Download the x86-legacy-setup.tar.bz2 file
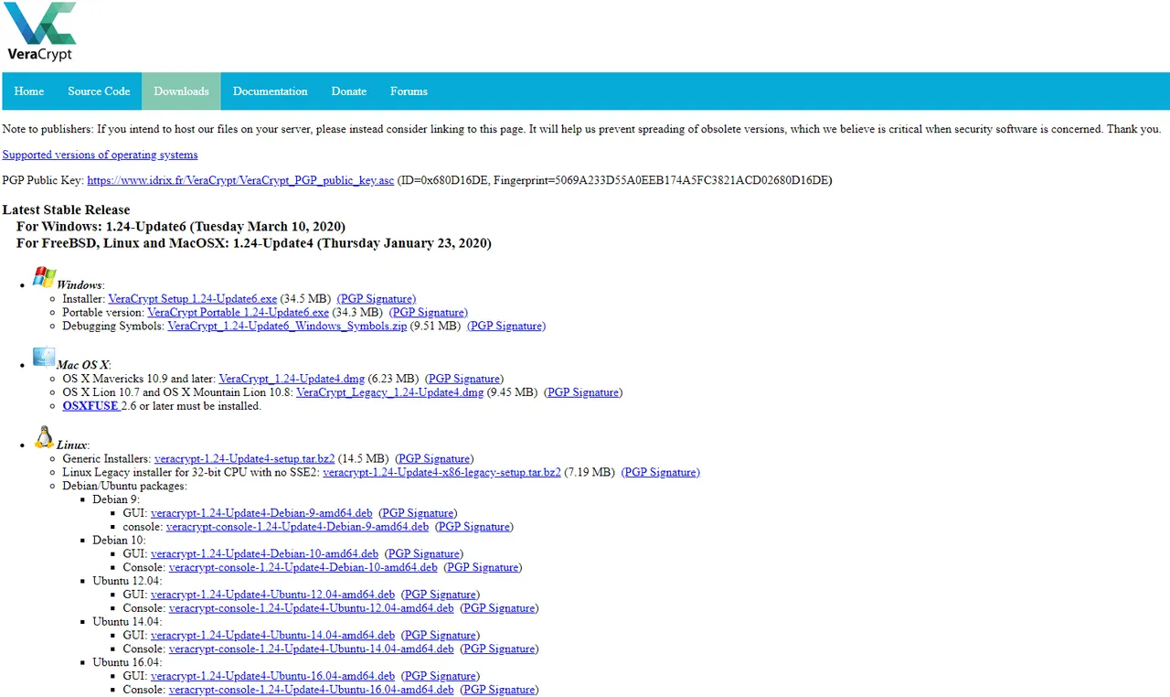 pyautogui.click(x=441, y=472)
